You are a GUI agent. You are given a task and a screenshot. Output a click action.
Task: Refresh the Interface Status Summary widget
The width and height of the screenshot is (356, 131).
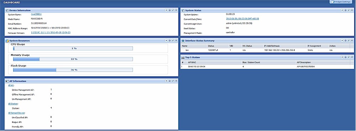[349, 41]
